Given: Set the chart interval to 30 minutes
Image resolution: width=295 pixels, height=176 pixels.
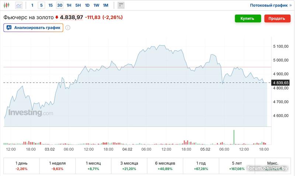Looking at the screenshot, I should click(60, 6).
